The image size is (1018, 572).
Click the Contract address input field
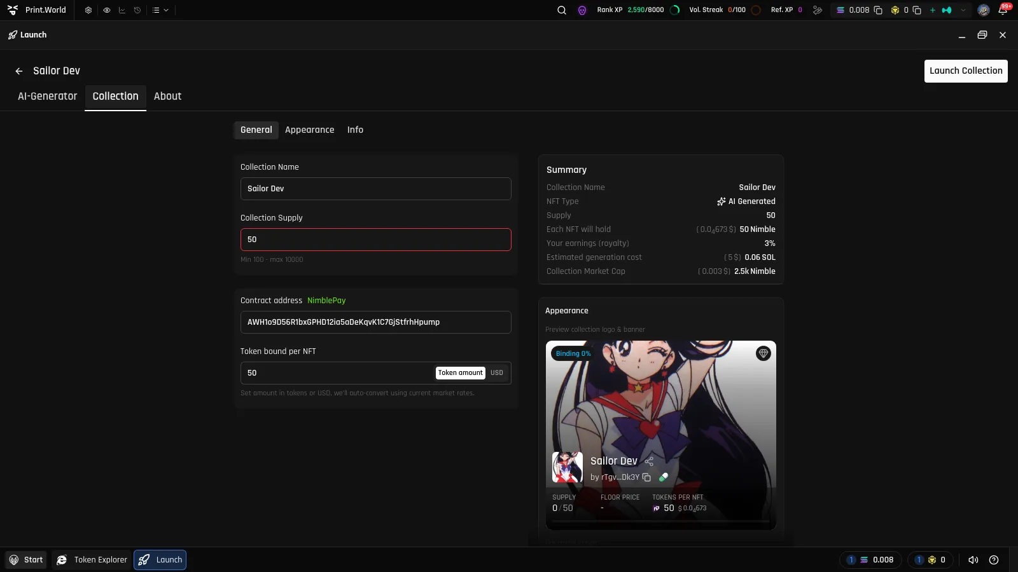click(375, 322)
